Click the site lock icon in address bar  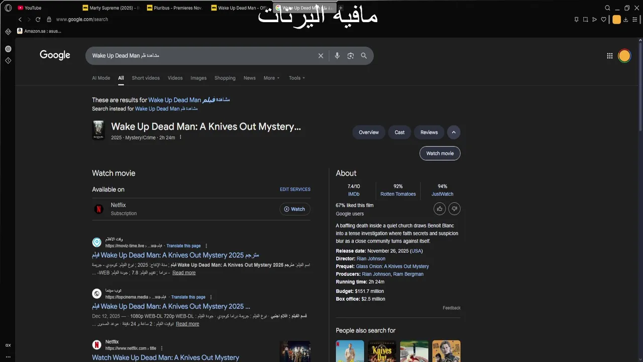coord(49,19)
